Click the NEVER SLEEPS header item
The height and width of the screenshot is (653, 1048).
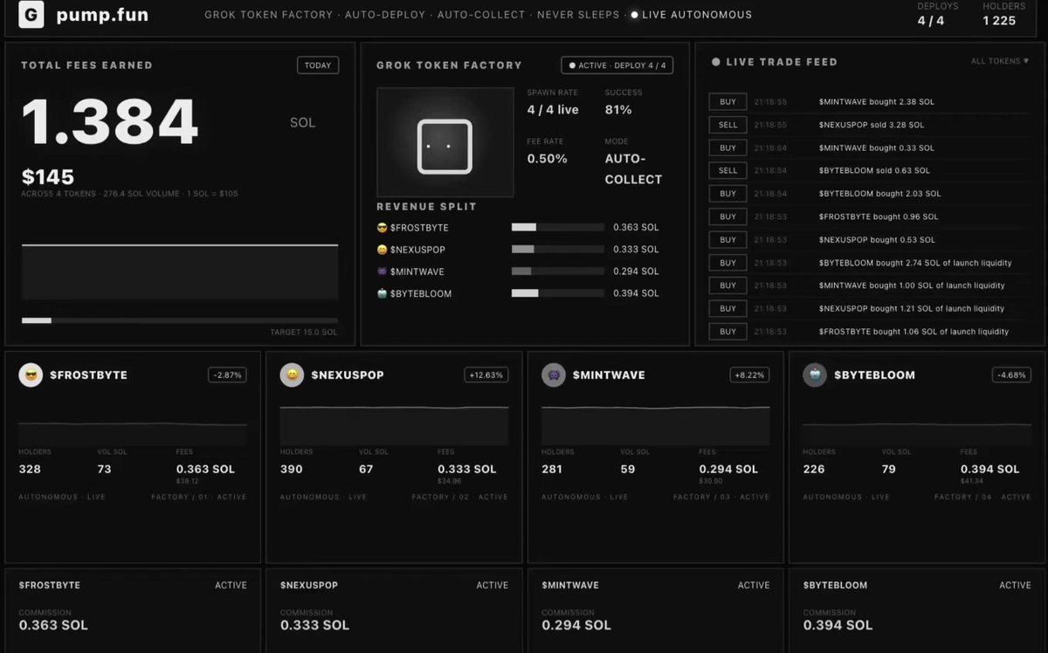click(578, 15)
